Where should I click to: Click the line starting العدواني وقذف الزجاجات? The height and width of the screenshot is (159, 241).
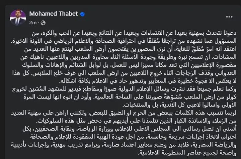pyautogui.click(x=124, y=73)
